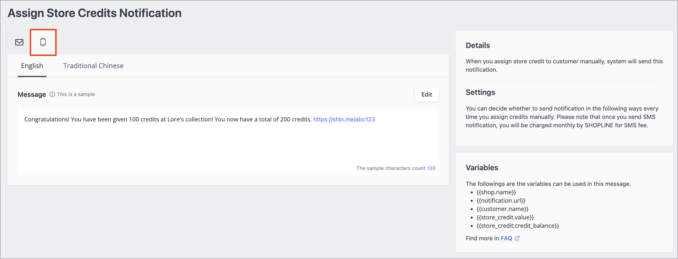Click the Details section heading

click(x=478, y=45)
